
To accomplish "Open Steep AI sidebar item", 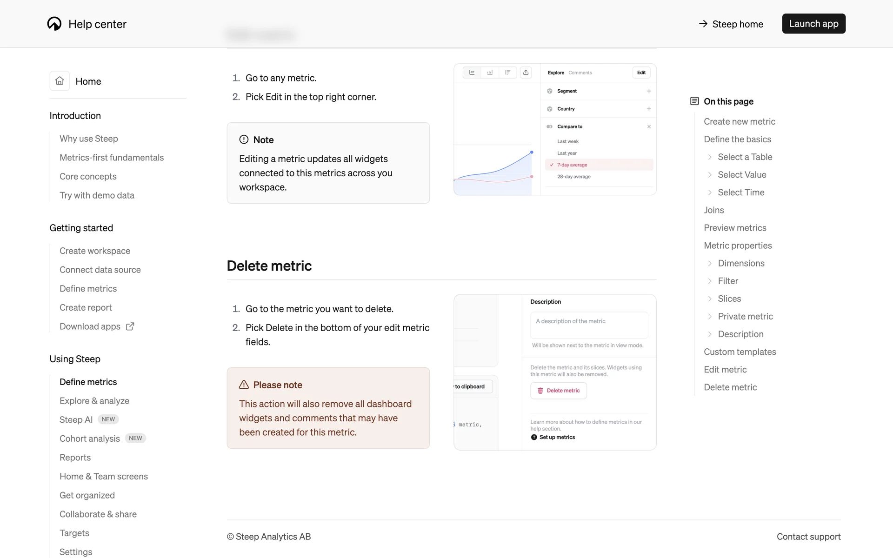I will pyautogui.click(x=76, y=419).
